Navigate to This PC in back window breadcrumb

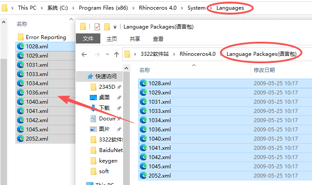27,8
